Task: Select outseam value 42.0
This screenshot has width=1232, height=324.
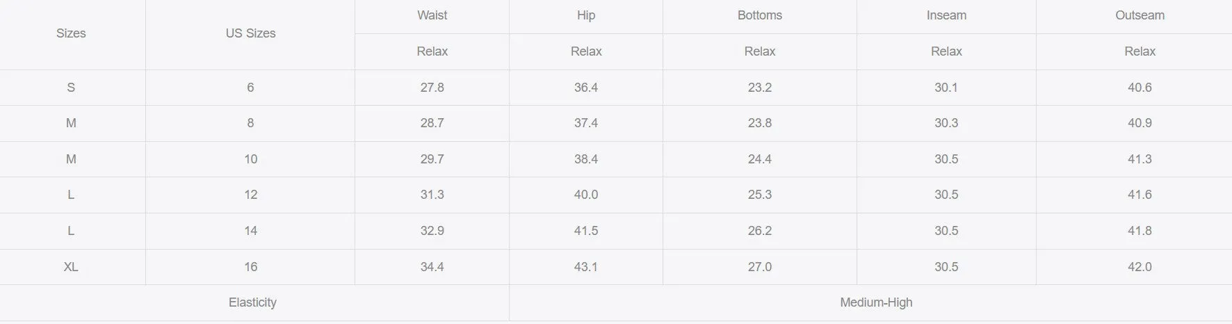Action: pos(1140,267)
